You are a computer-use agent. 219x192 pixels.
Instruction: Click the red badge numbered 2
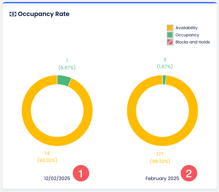click(x=189, y=173)
